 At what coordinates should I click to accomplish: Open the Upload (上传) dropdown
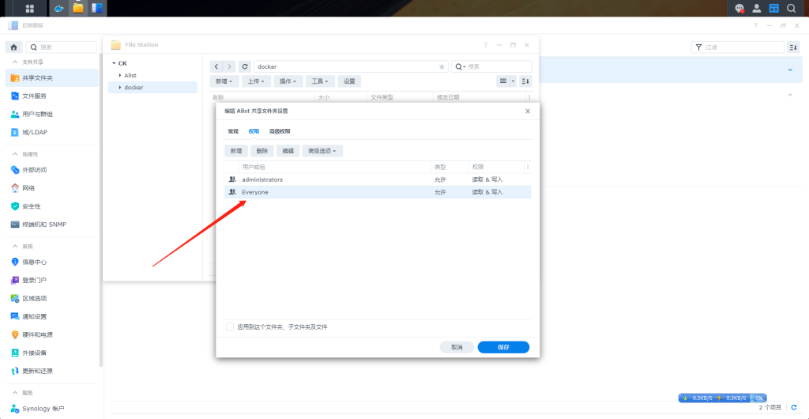pos(257,81)
